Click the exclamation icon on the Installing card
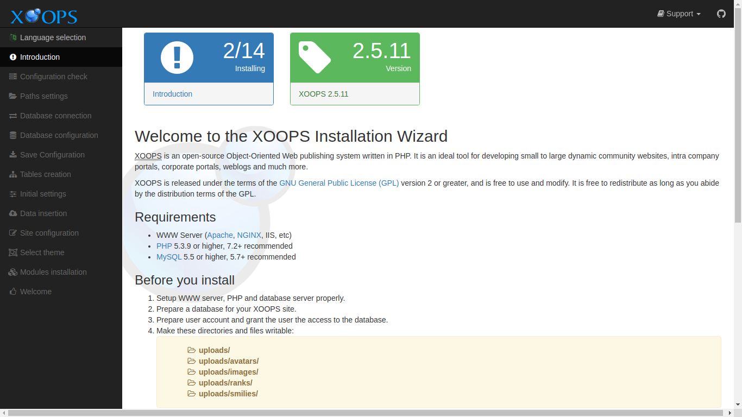The width and height of the screenshot is (742, 417). tap(176, 57)
